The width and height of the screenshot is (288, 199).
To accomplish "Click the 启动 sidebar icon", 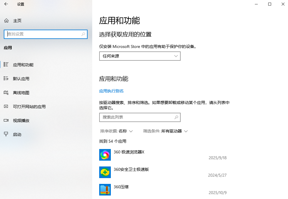I will tap(6, 134).
